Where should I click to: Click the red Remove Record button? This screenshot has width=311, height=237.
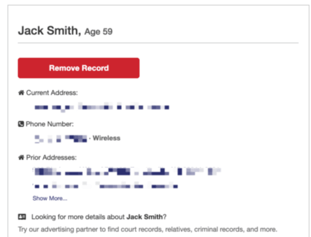click(78, 68)
